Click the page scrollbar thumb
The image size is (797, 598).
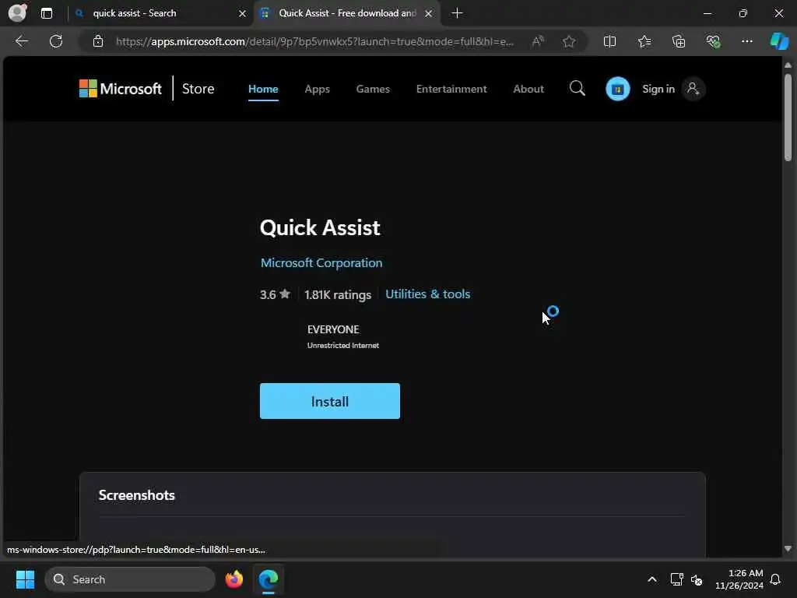coord(788,117)
